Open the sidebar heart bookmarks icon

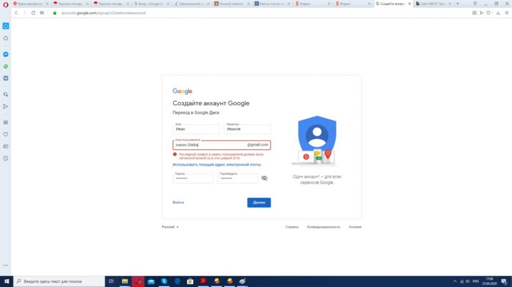tap(6, 134)
